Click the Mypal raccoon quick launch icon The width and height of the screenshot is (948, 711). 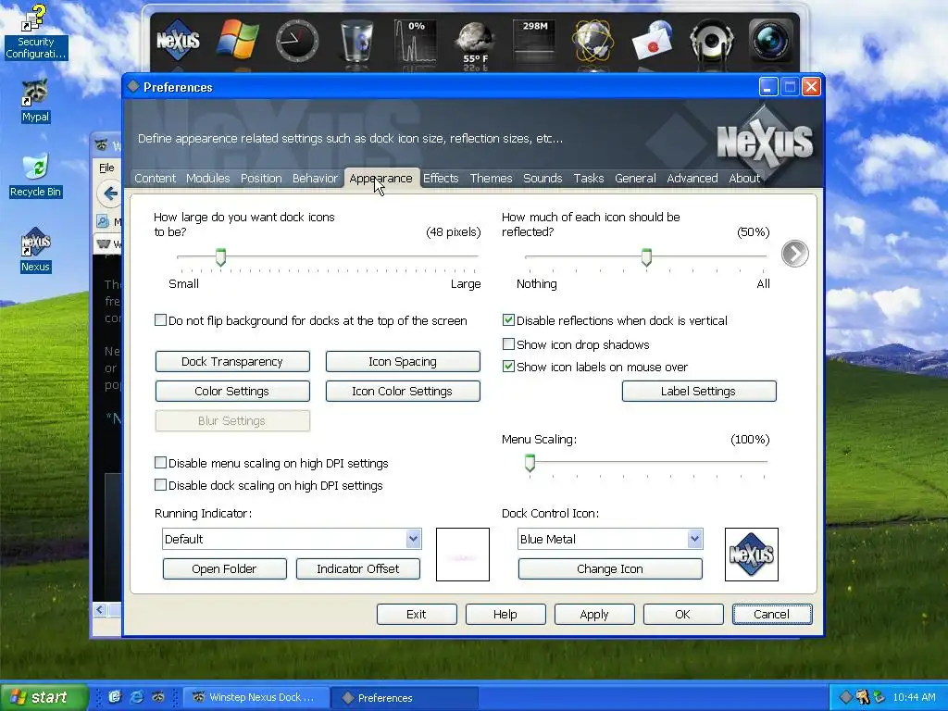[x=157, y=697]
